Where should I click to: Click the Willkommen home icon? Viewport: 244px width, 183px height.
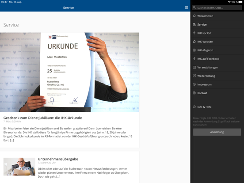click(x=194, y=16)
